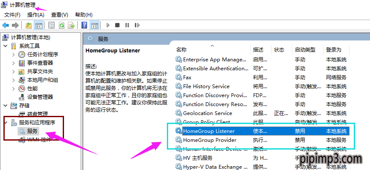Click the 设备管理器 tree icon

(x=22, y=97)
